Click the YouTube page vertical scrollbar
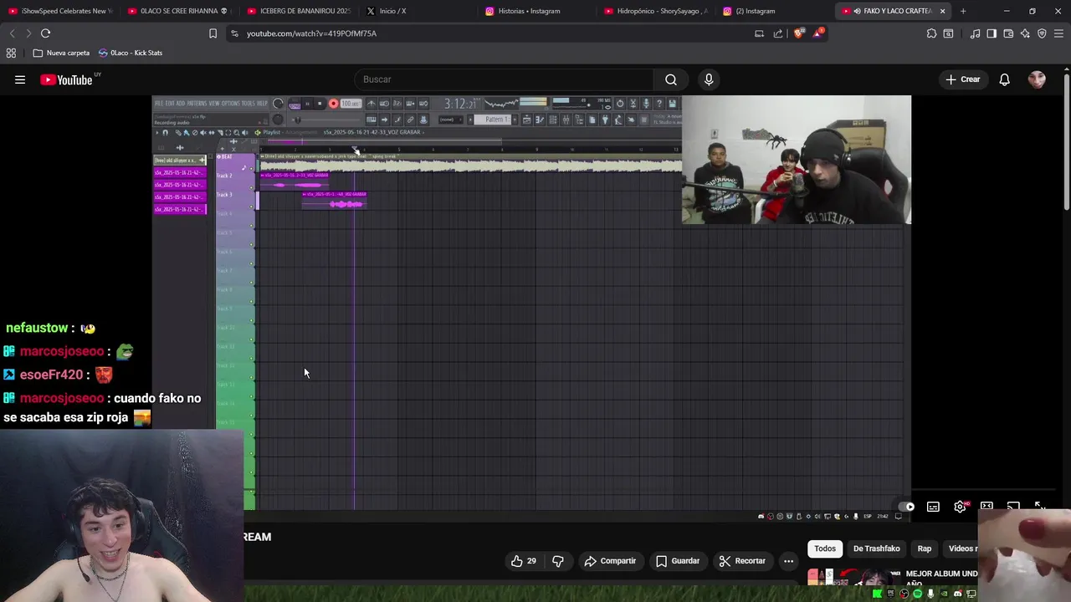Image resolution: width=1071 pixels, height=602 pixels. click(1066, 142)
